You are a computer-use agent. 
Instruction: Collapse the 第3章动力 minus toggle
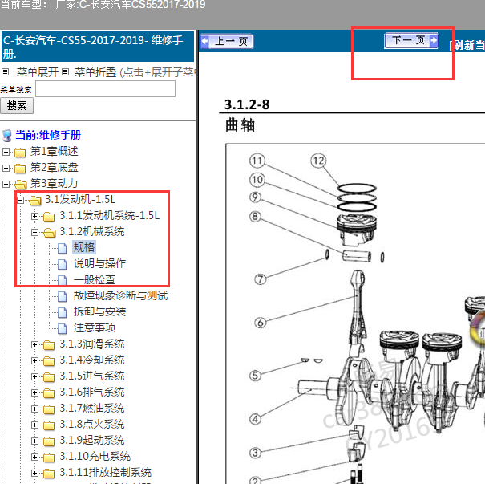click(6, 185)
